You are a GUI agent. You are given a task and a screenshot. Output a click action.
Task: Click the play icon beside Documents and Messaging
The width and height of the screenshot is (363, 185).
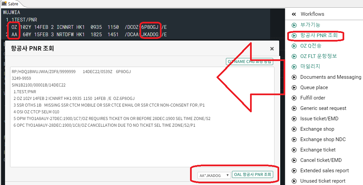(x=294, y=77)
